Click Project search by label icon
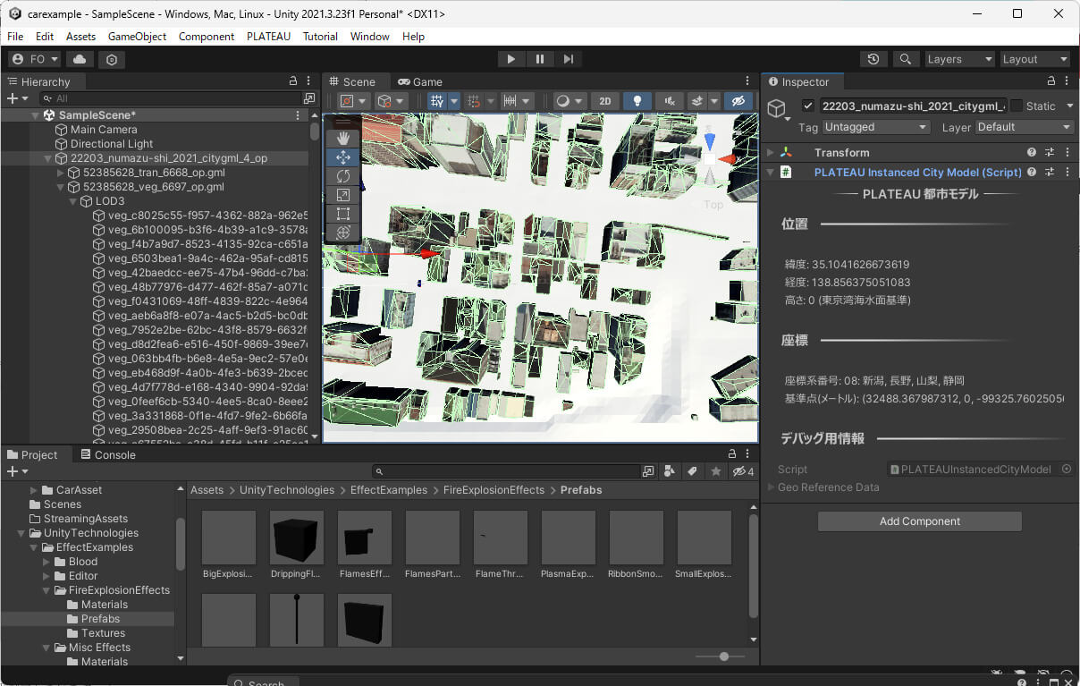Image resolution: width=1080 pixels, height=686 pixels. point(692,471)
